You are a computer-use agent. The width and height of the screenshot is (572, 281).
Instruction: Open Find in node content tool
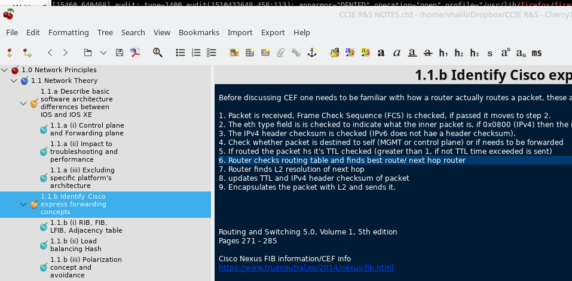(x=158, y=53)
